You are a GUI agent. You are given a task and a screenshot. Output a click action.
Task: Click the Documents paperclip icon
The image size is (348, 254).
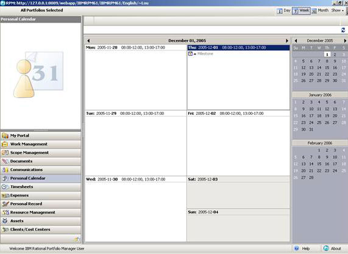click(5, 161)
